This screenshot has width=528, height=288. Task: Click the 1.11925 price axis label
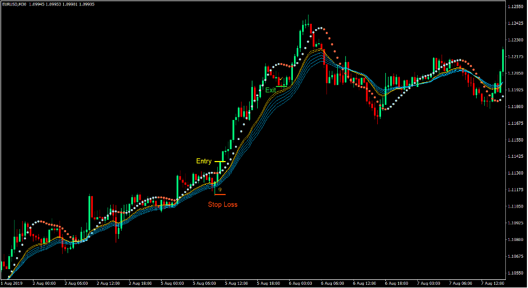tap(516, 90)
